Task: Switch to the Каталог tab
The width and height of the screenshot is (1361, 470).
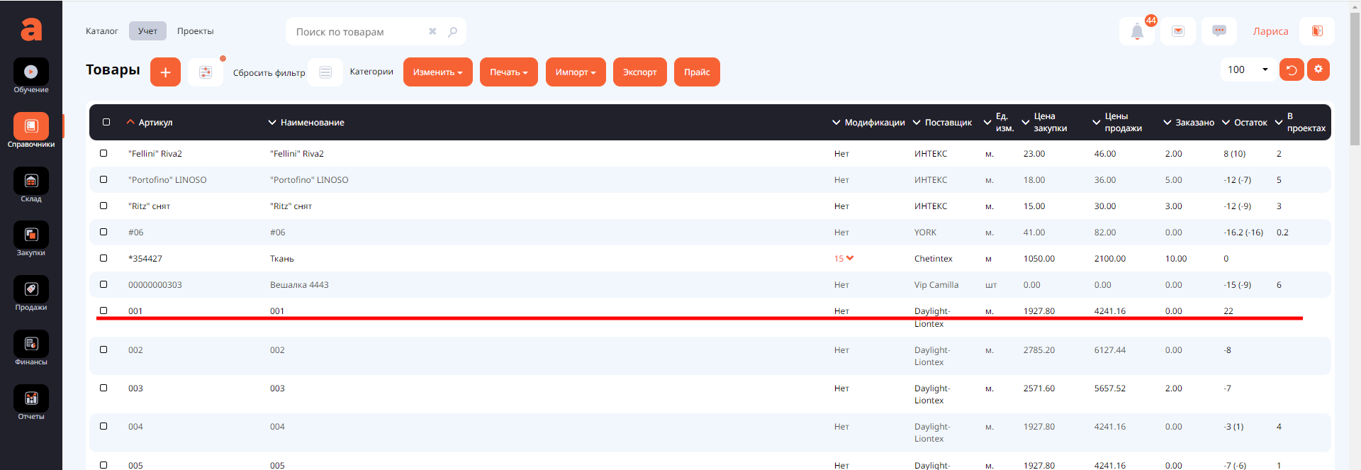Action: click(102, 31)
